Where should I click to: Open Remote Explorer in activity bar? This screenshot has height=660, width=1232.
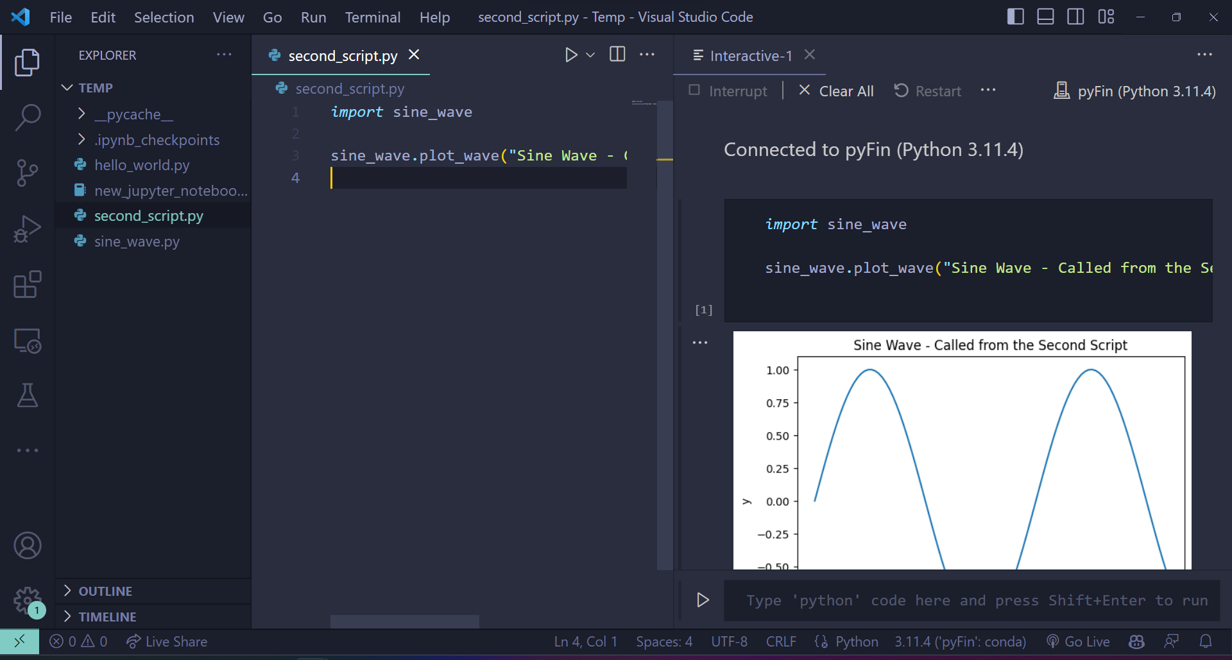(27, 340)
